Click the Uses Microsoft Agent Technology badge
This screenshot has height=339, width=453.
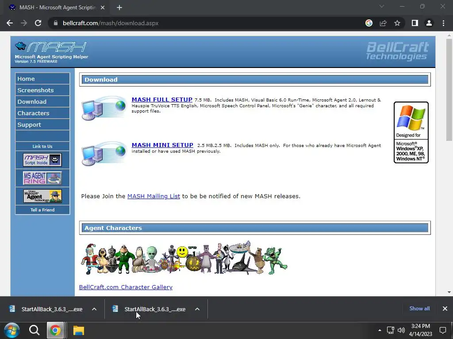click(x=42, y=196)
